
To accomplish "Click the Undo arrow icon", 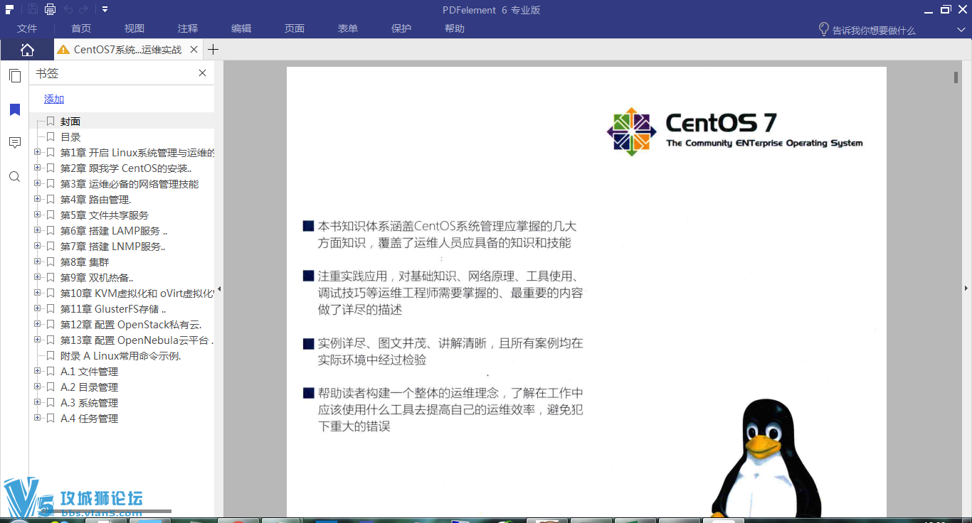I will 68,9.
